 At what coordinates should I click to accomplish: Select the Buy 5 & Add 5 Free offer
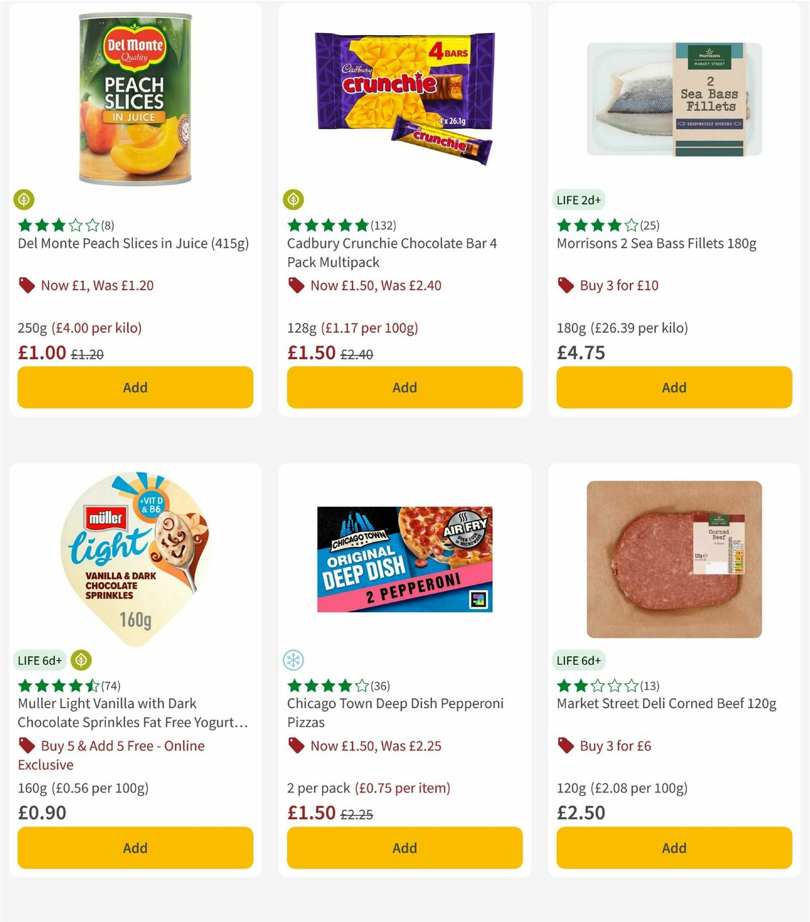tap(123, 746)
